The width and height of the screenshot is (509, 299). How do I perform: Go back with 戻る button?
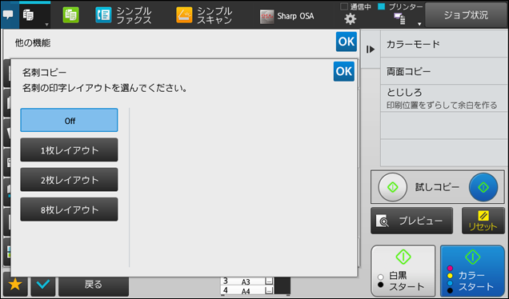[94, 285]
